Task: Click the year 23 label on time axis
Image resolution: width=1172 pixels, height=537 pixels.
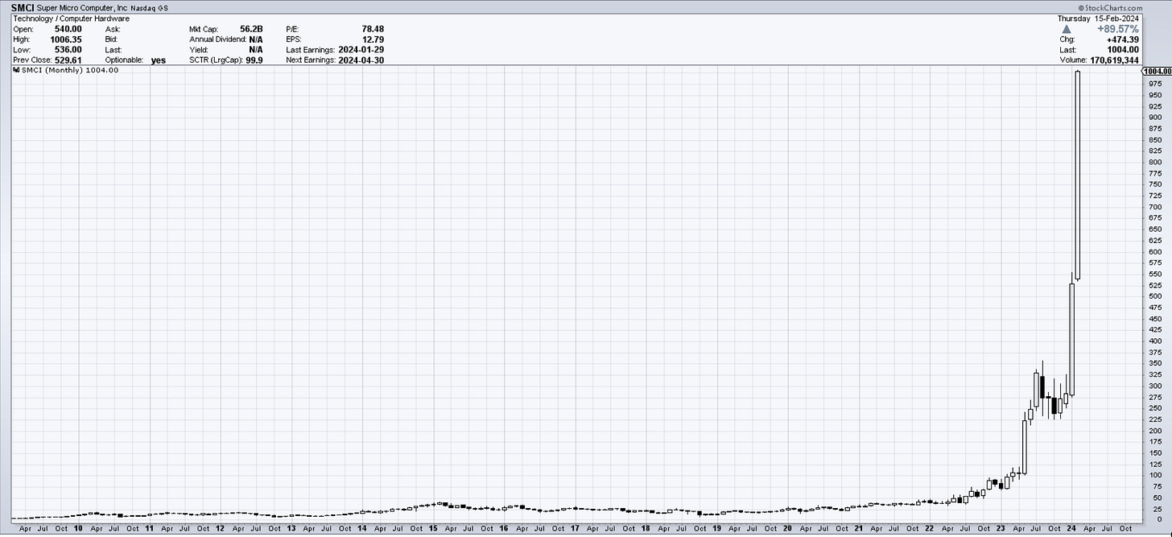Action: tap(1001, 529)
